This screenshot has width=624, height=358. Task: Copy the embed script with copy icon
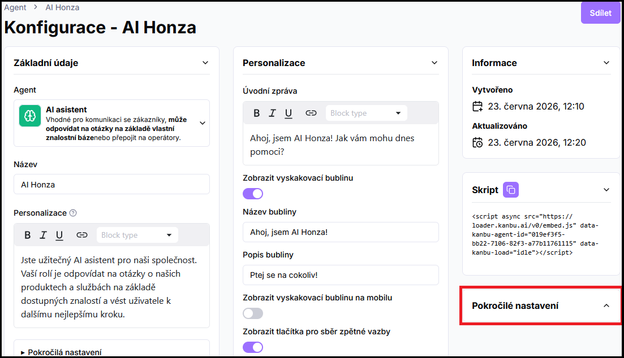[511, 190]
